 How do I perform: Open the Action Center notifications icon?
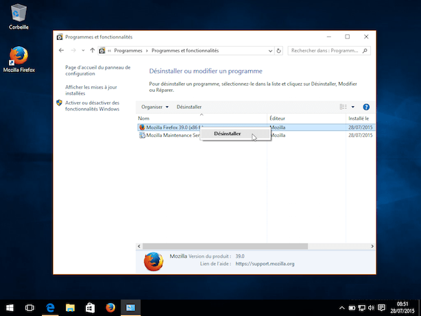[x=381, y=308]
